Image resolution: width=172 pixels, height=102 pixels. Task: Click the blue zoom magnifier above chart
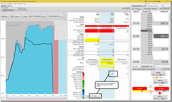pyautogui.click(x=64, y=13)
